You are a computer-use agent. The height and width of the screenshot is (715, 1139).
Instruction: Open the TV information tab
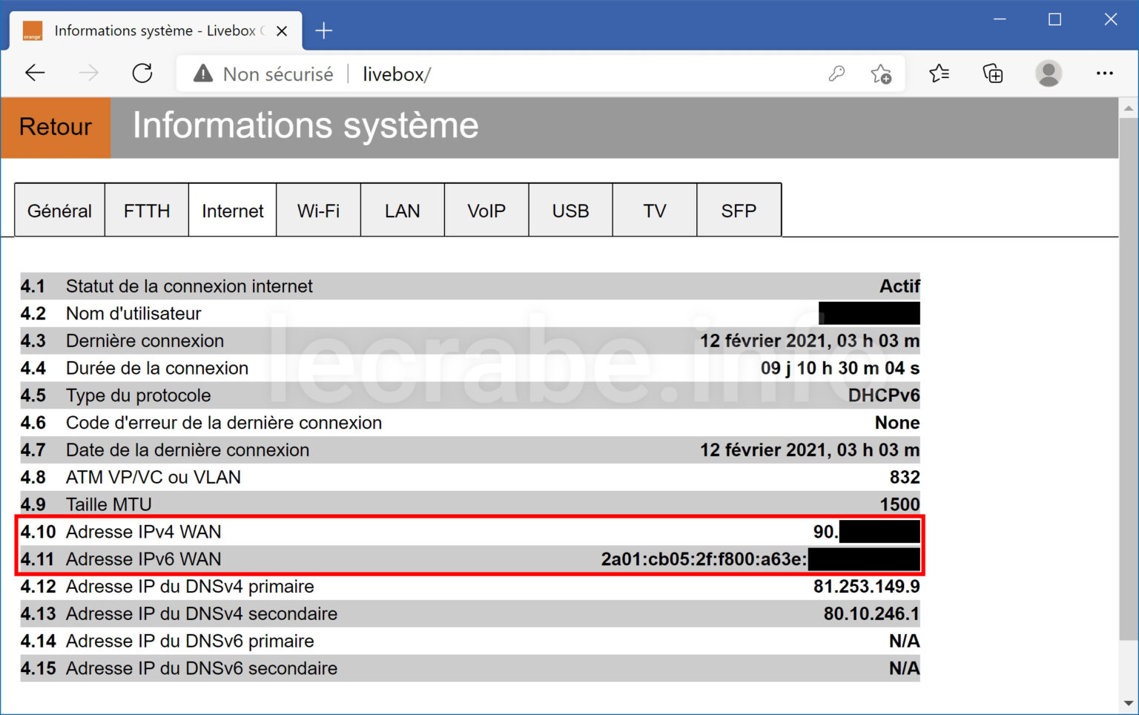[x=655, y=210]
